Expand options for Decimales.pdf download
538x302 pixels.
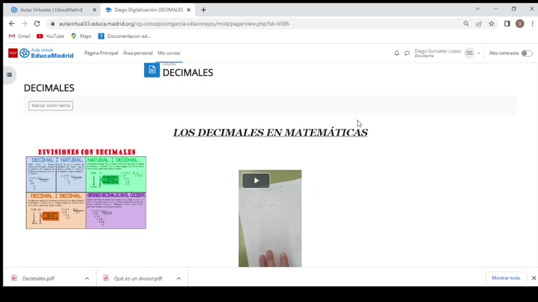(x=87, y=279)
